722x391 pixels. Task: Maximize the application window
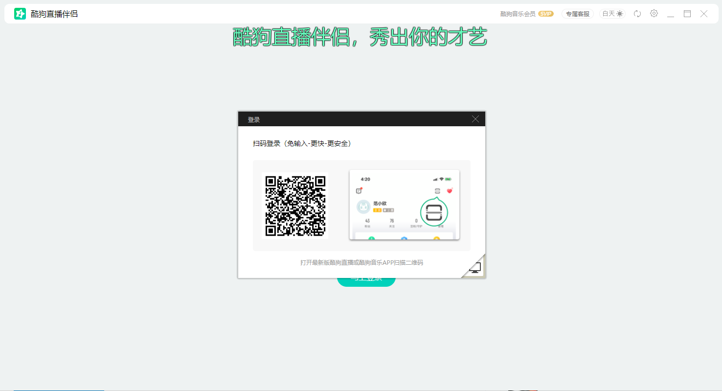pos(687,14)
